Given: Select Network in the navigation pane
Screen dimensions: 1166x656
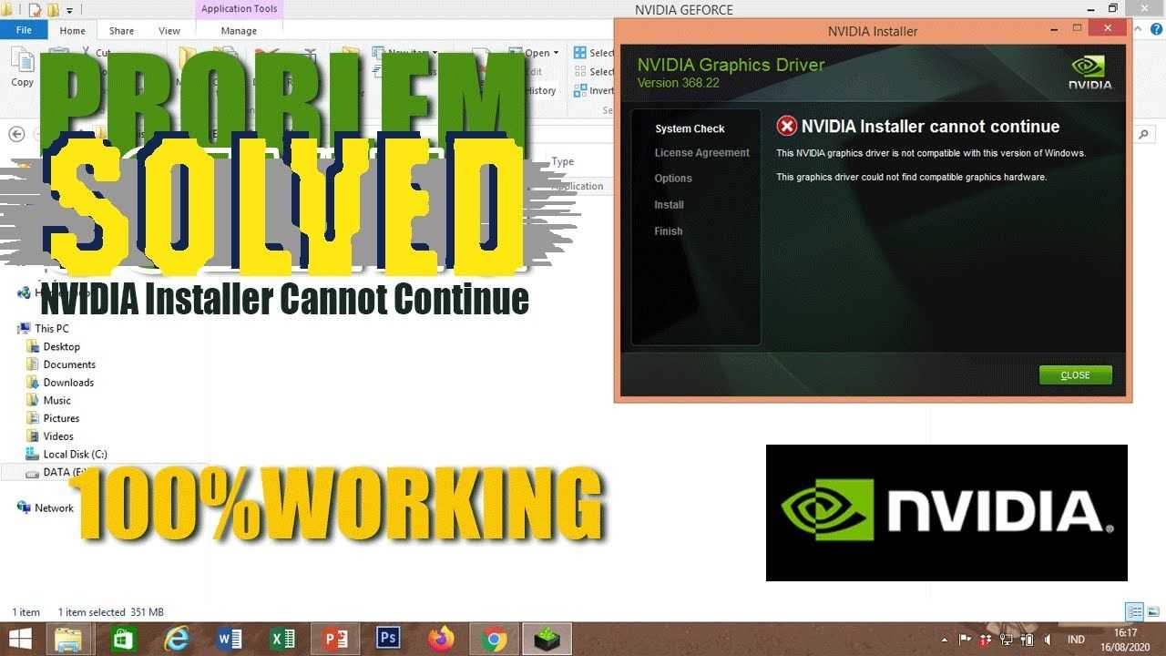Looking at the screenshot, I should point(54,507).
